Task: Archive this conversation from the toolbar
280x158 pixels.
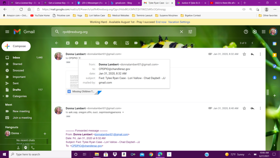Action: [x=68, y=43]
